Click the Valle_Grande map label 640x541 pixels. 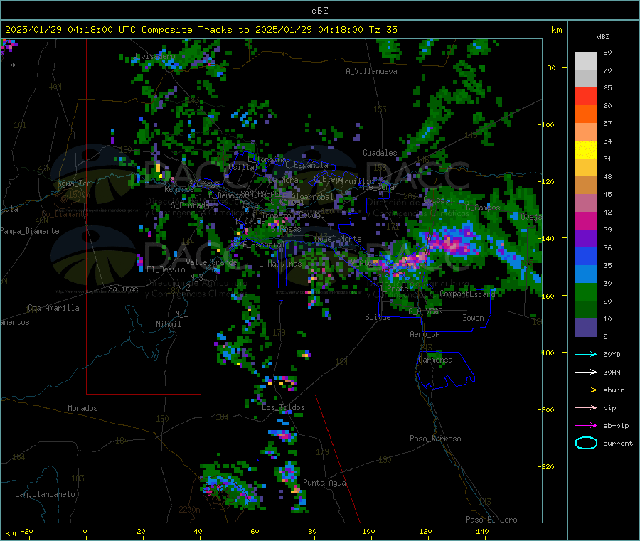[211, 262]
